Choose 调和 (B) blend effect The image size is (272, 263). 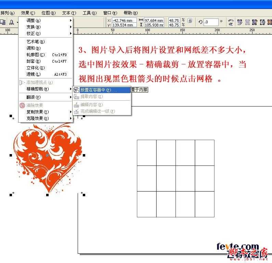[46, 48]
